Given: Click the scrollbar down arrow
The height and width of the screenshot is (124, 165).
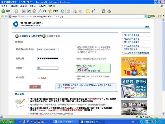Looking at the screenshot, I should click(163, 113).
